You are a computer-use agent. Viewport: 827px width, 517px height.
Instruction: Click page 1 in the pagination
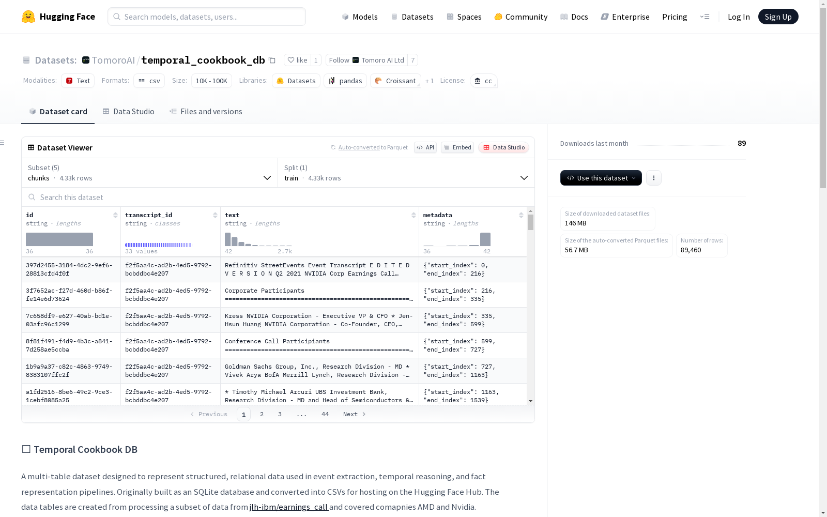click(x=243, y=414)
